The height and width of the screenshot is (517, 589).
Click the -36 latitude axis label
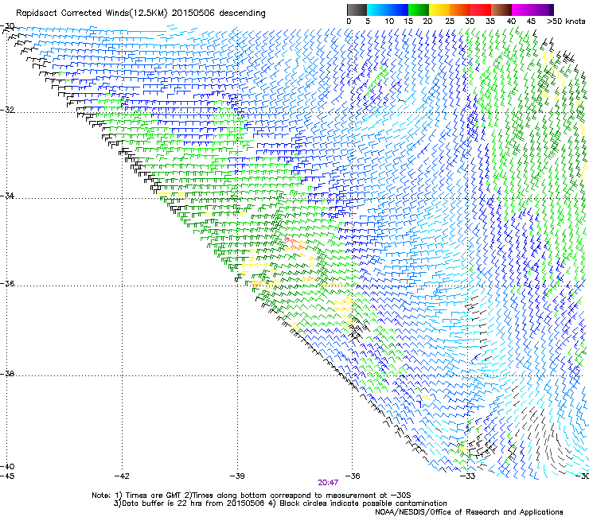[7, 283]
